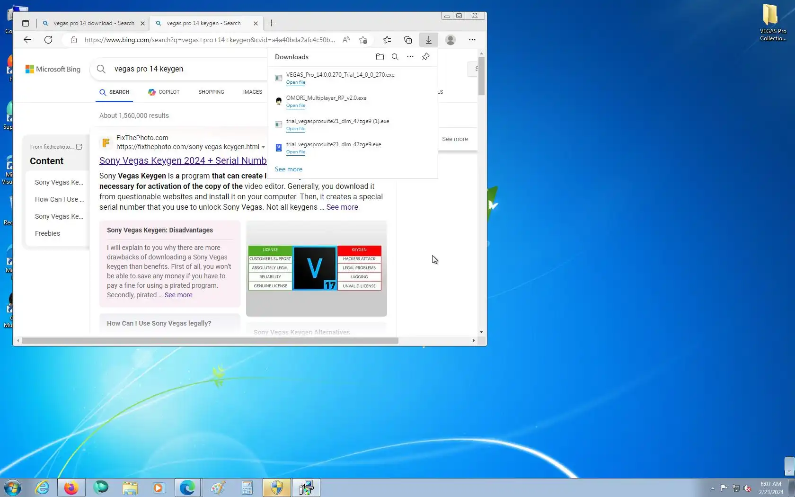
Task: Click See more in the Disadvantages card
Action: pos(178,295)
